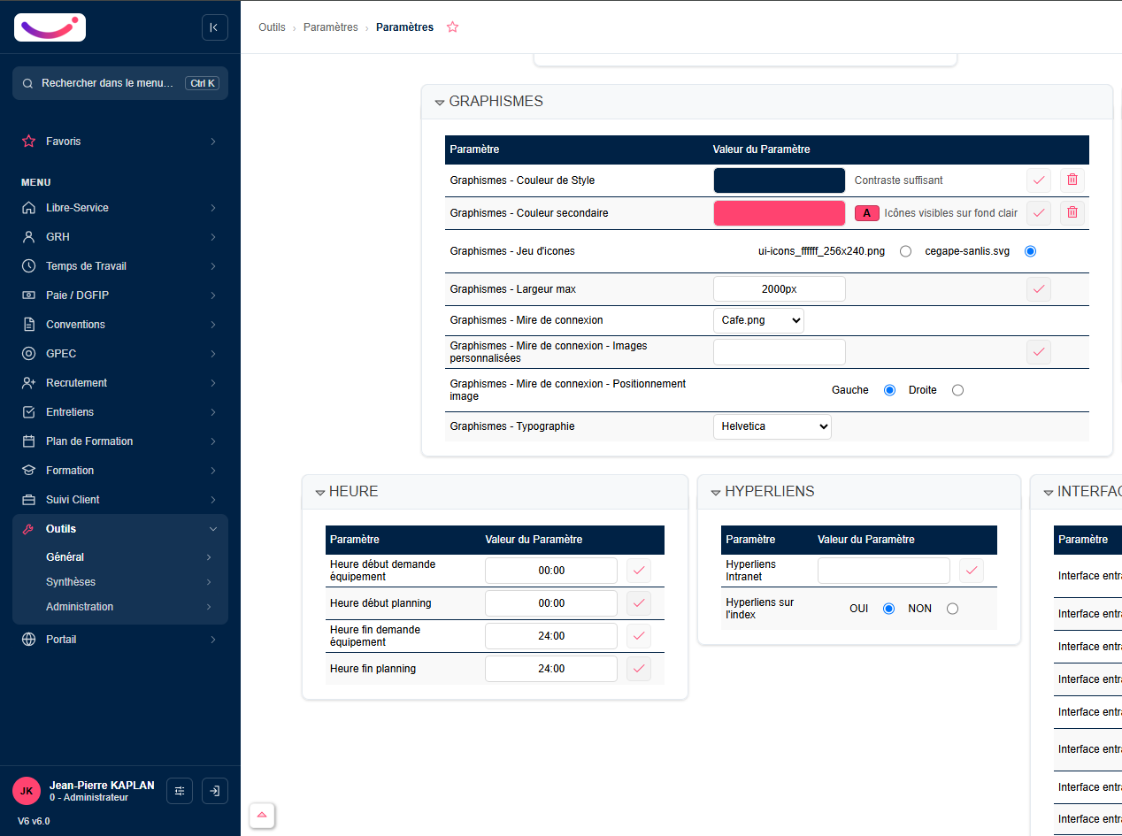
Task: Click the trash icon for Couleur de Style
Action: (1072, 180)
